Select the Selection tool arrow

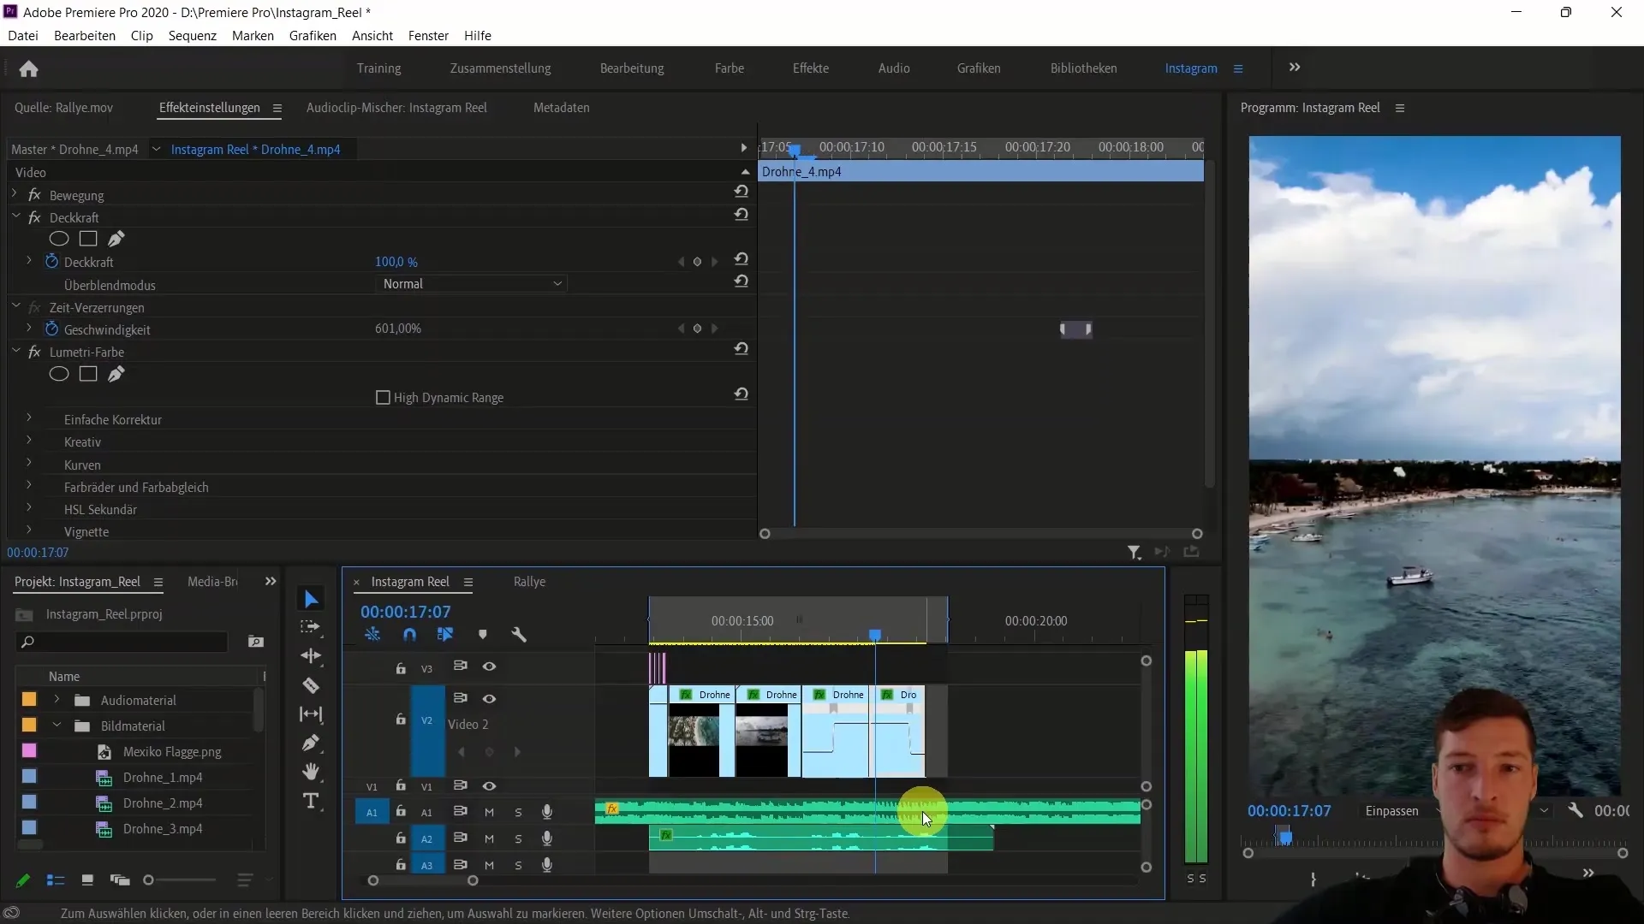pos(311,599)
